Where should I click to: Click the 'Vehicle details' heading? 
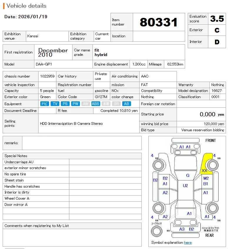[x=26, y=6]
